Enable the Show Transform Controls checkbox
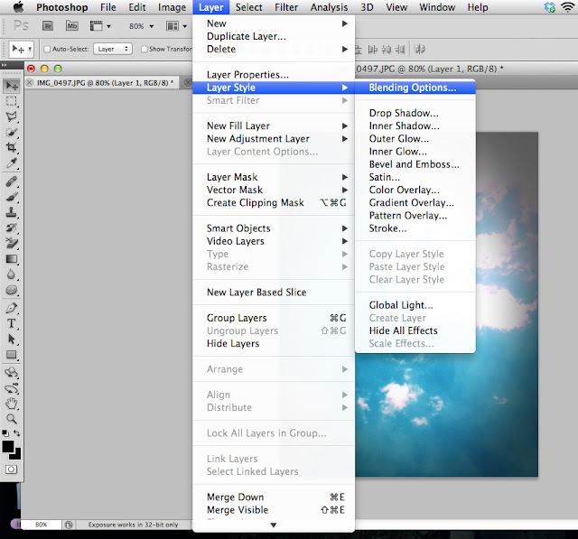578x539 pixels. [x=144, y=49]
